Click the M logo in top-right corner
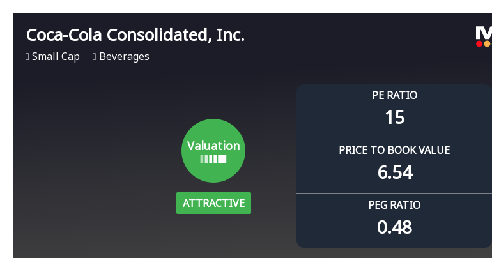This screenshot has height=258, width=492. (484, 33)
